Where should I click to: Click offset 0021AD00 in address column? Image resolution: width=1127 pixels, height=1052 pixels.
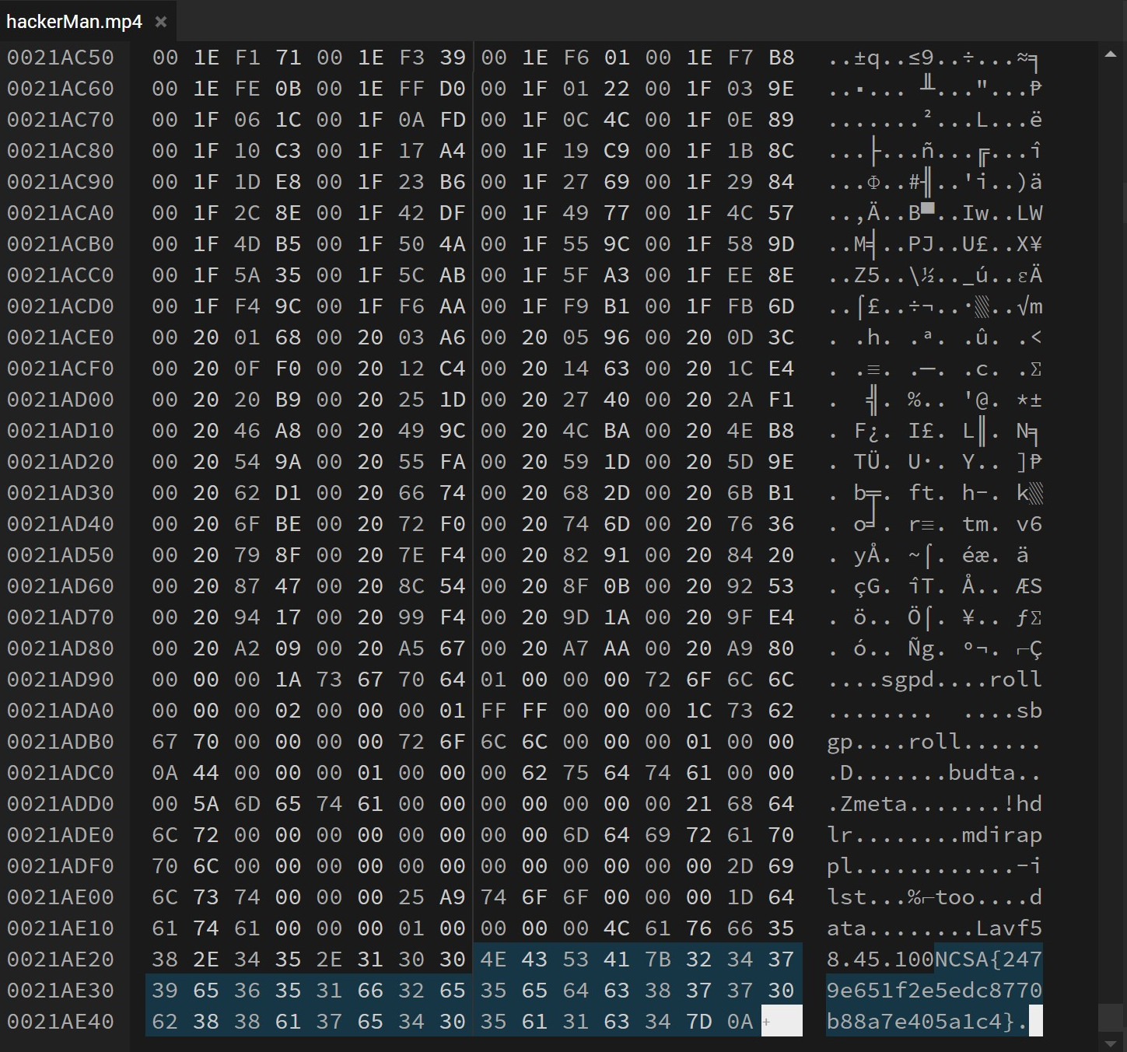(x=61, y=400)
